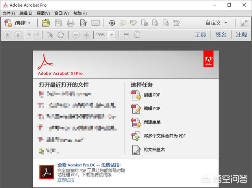Click the 立即试用 link

pyautogui.click(x=66, y=180)
